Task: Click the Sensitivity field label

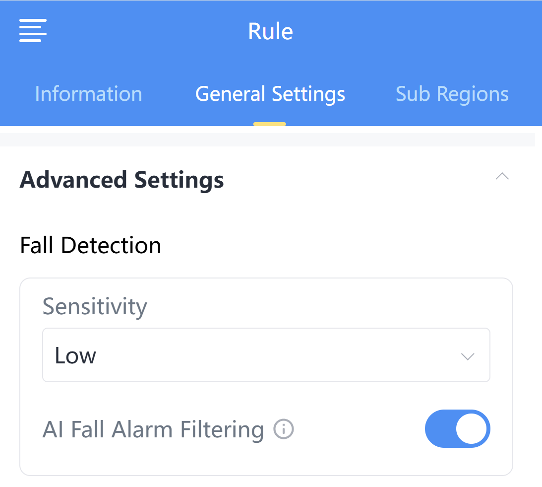Action: [x=95, y=306]
